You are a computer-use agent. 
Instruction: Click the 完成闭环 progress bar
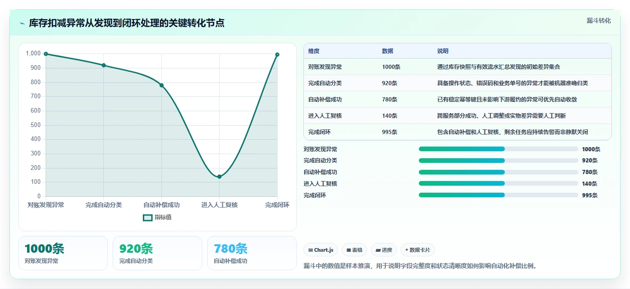[498, 195]
